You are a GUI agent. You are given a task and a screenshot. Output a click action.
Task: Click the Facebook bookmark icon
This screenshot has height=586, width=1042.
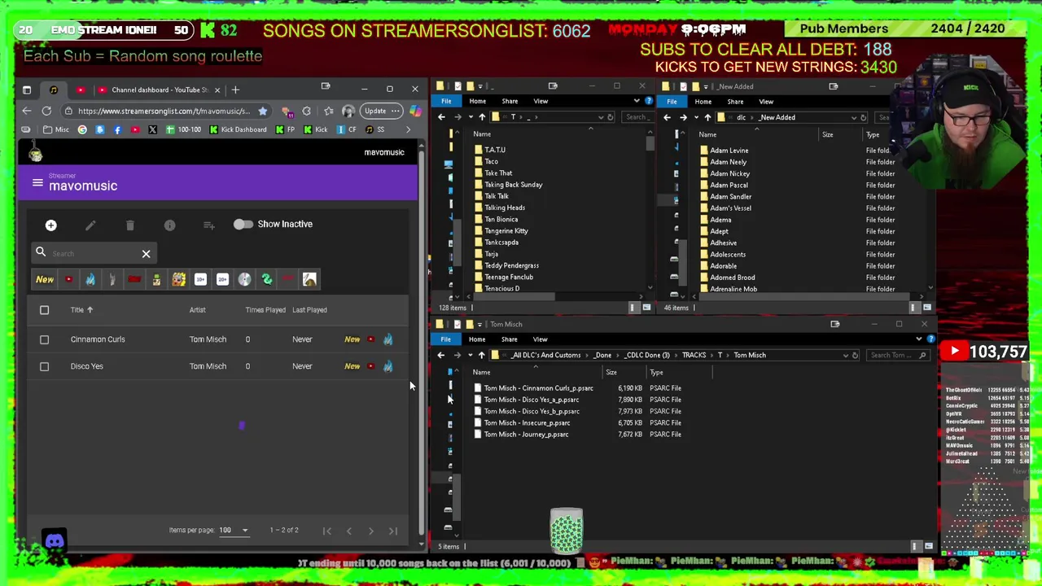117,129
